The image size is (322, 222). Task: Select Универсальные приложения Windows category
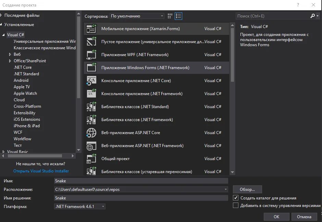(45, 41)
